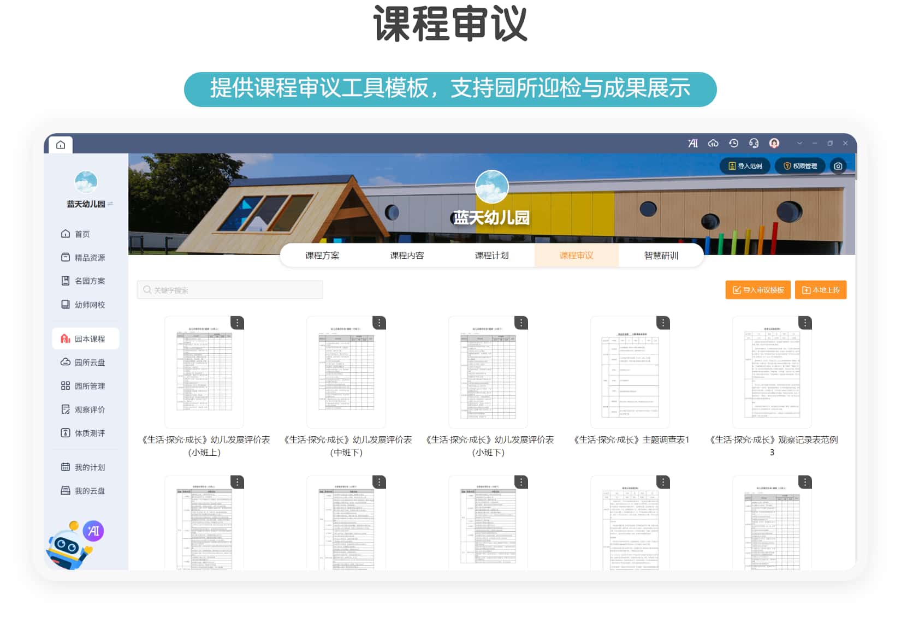
Task: Open 园所云盘 in the sidebar
Action: pos(87,362)
